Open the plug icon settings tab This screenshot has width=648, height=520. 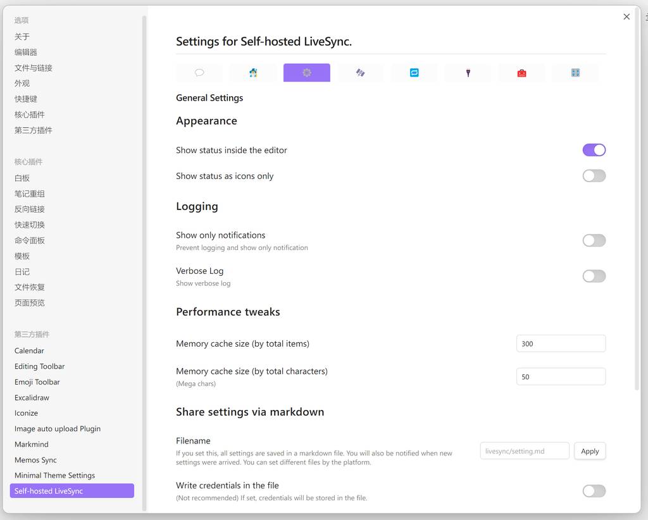[x=468, y=73]
